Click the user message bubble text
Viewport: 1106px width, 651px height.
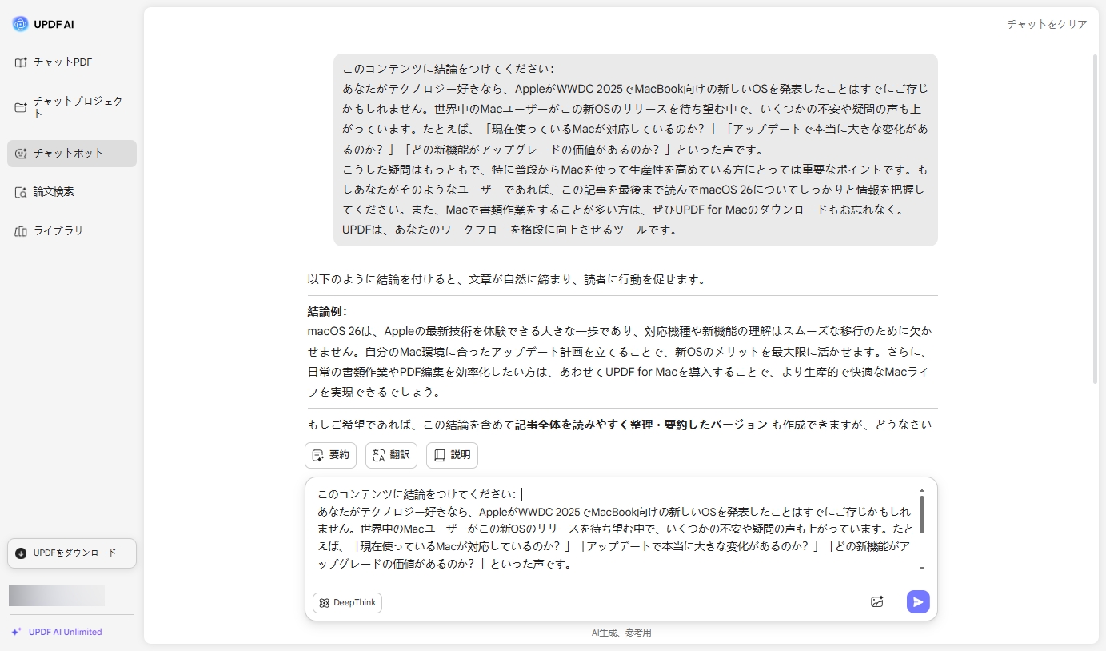point(636,150)
